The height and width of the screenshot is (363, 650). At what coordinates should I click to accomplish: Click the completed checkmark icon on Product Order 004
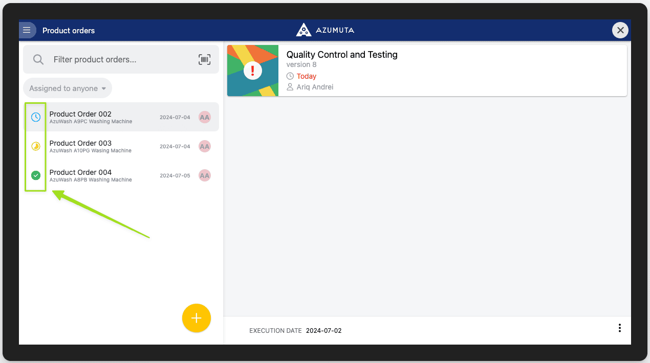(35, 175)
